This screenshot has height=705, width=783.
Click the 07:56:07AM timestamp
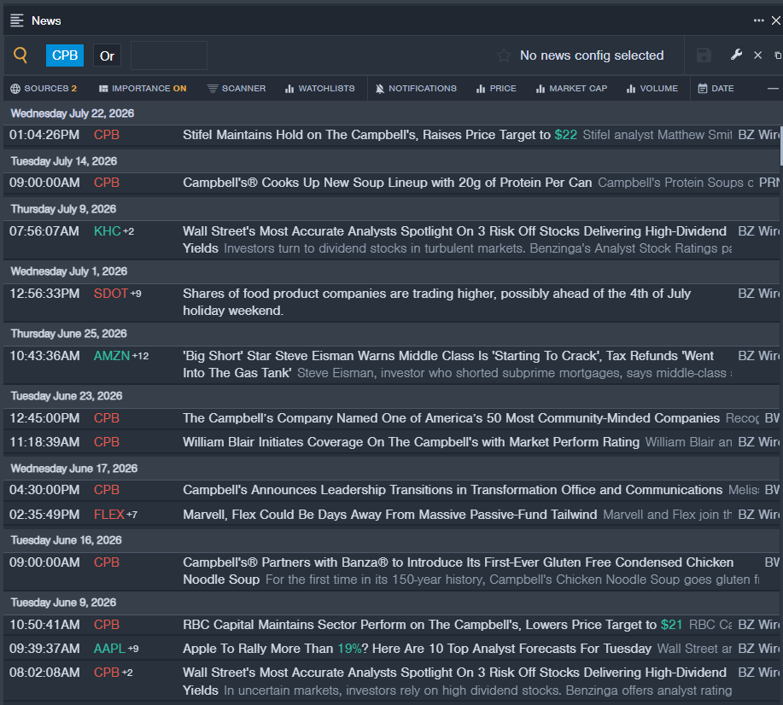44,231
